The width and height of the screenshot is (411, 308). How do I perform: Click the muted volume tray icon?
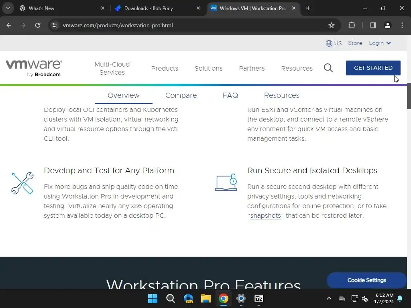(x=365, y=298)
